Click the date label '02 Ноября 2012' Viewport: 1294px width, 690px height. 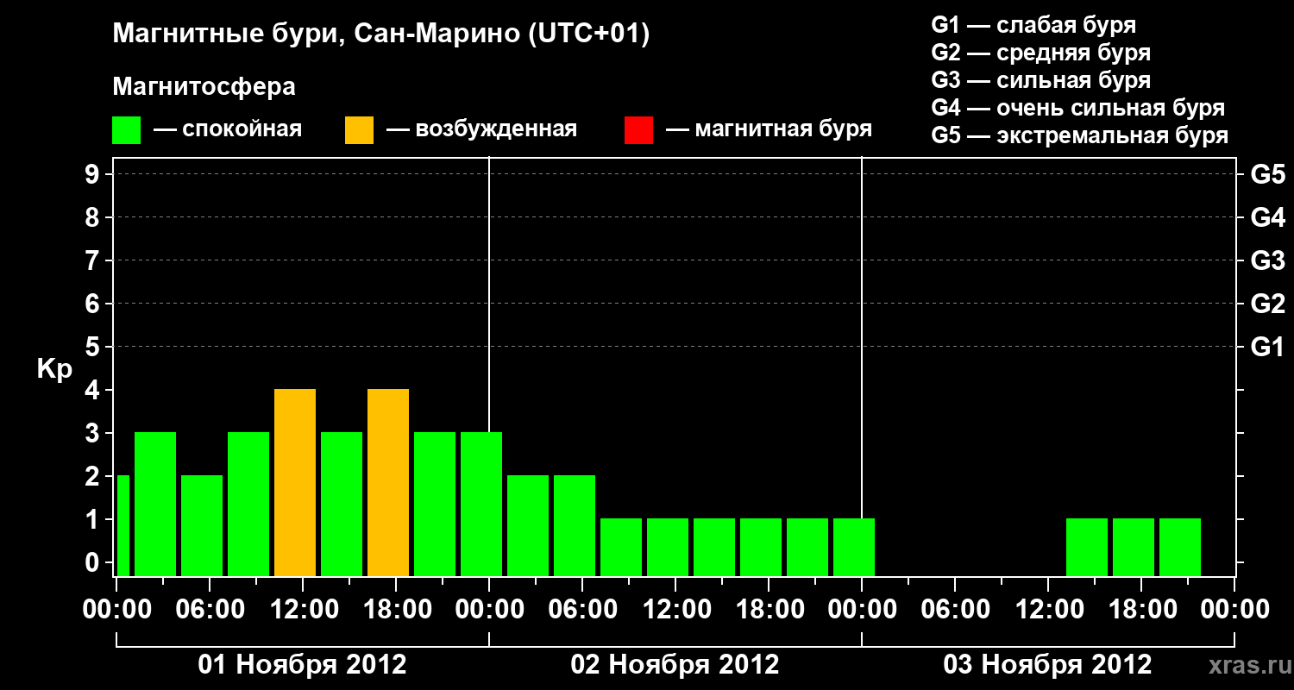[x=675, y=664]
